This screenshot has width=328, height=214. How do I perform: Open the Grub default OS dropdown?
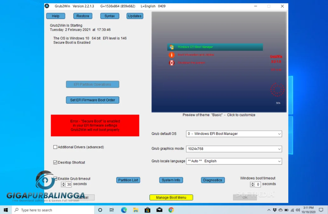point(279,134)
